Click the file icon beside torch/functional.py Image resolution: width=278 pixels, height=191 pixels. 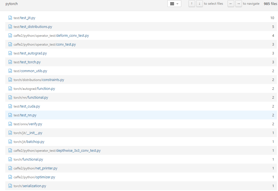click(x=10, y=159)
